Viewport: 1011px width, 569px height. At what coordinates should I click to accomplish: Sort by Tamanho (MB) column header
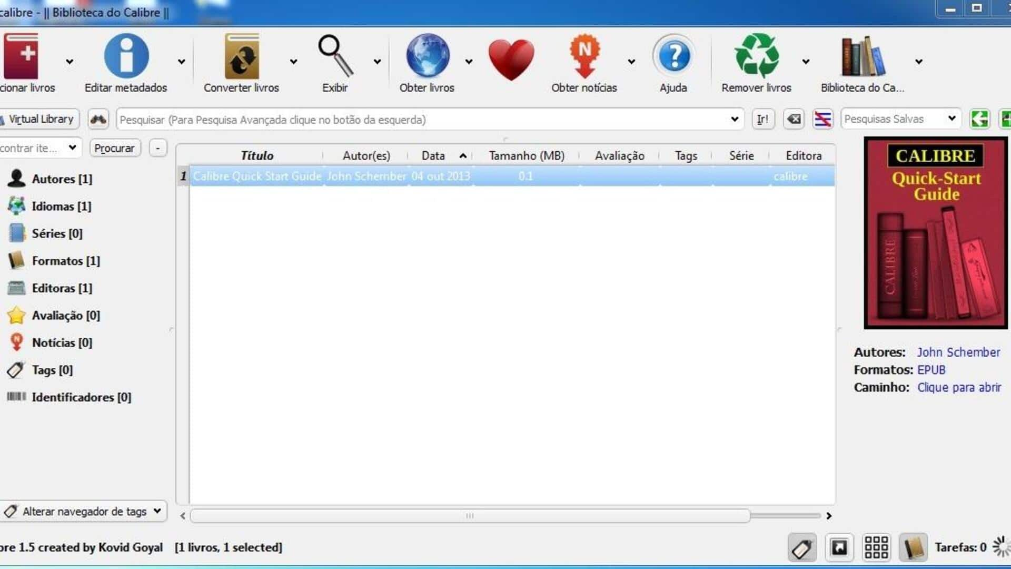pos(527,156)
